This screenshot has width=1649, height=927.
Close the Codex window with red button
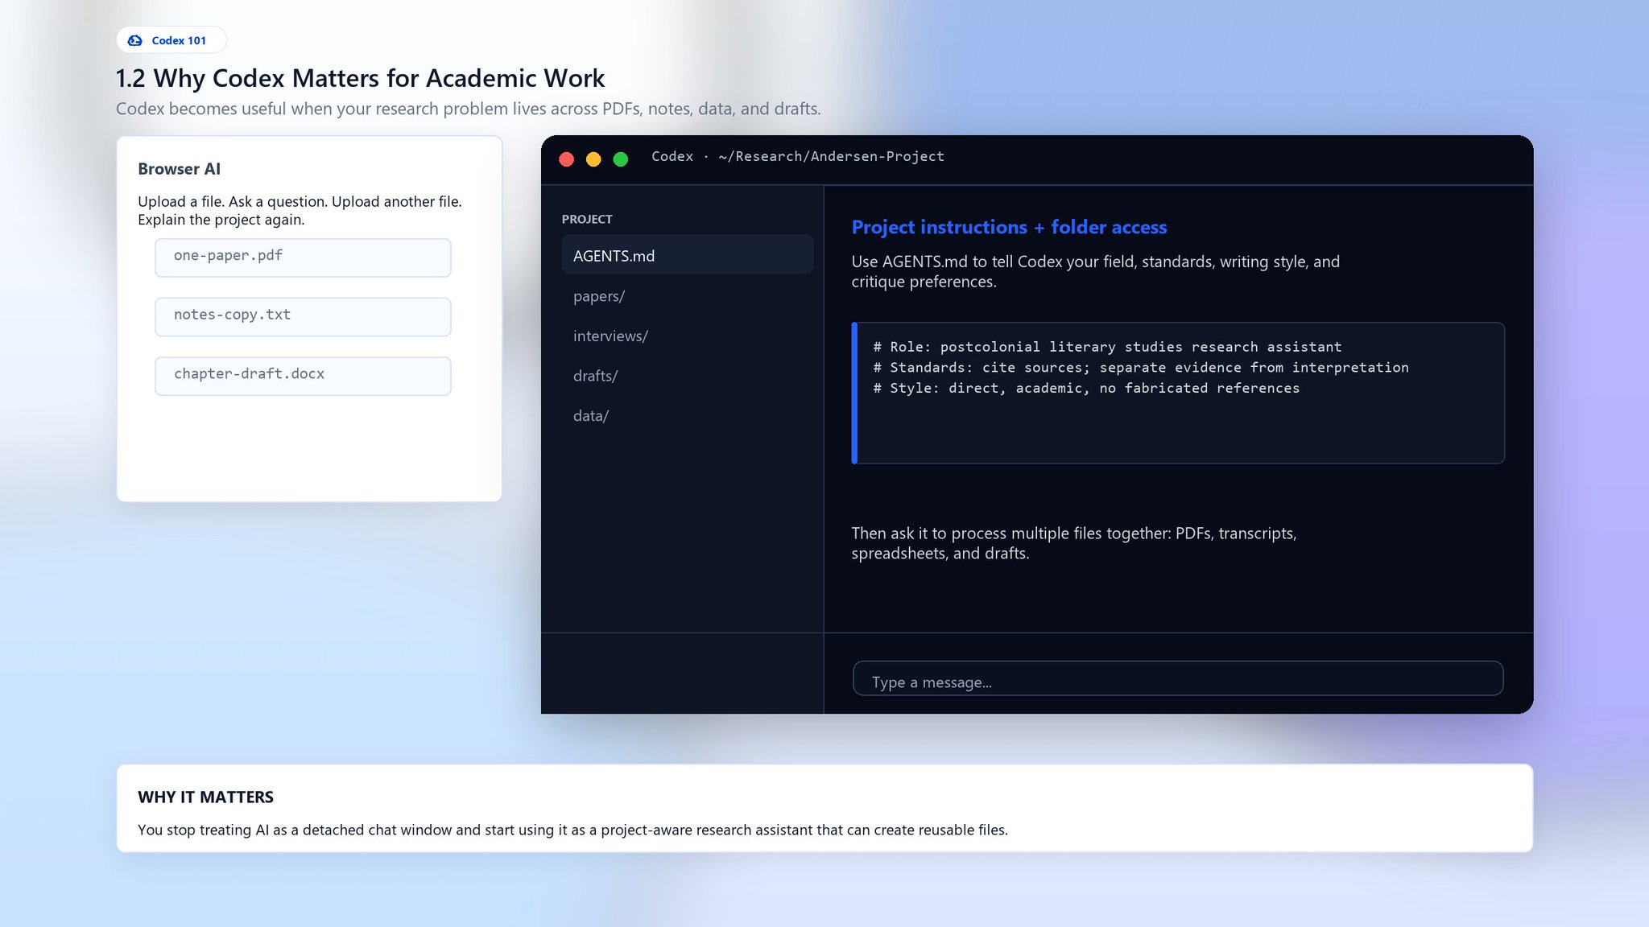(567, 159)
